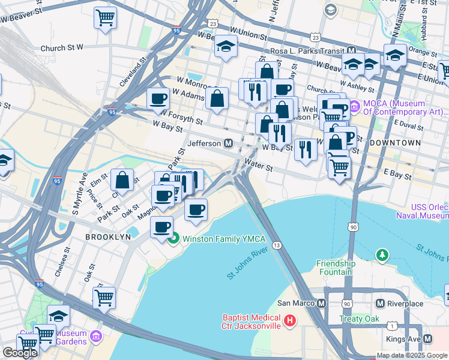This screenshot has height=360, width=449.
Task: Open the Google logo link
Action: pos(20,352)
